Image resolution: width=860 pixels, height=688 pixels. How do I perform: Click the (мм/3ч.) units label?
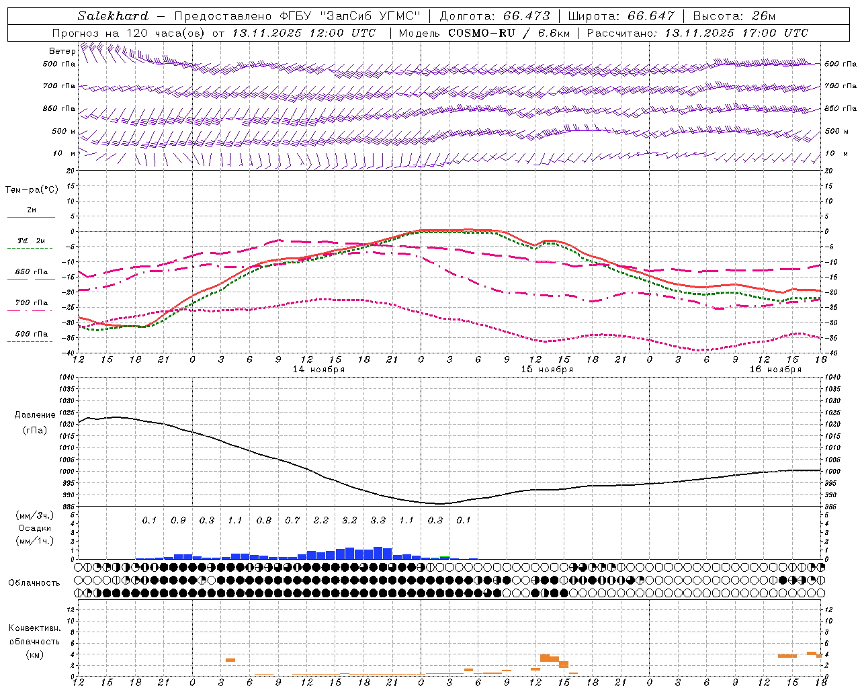point(35,515)
